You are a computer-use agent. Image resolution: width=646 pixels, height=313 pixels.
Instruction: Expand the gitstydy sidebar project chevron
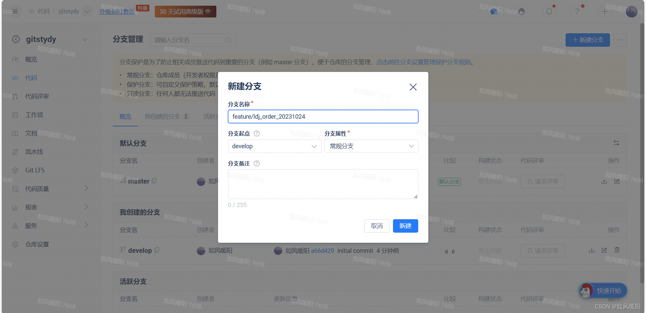pyautogui.click(x=85, y=39)
